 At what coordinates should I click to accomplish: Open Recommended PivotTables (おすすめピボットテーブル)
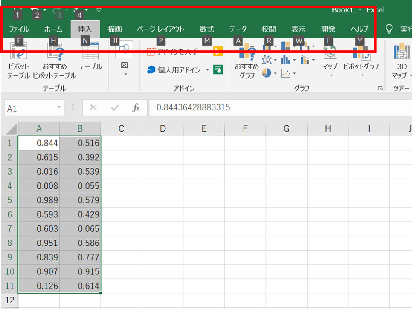pyautogui.click(x=55, y=62)
